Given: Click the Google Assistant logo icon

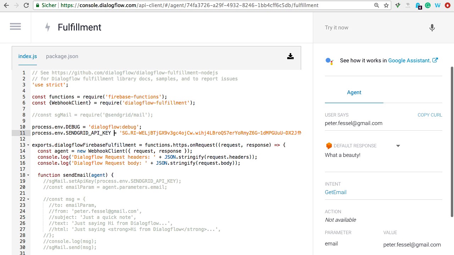Looking at the screenshot, I should tap(330, 61).
